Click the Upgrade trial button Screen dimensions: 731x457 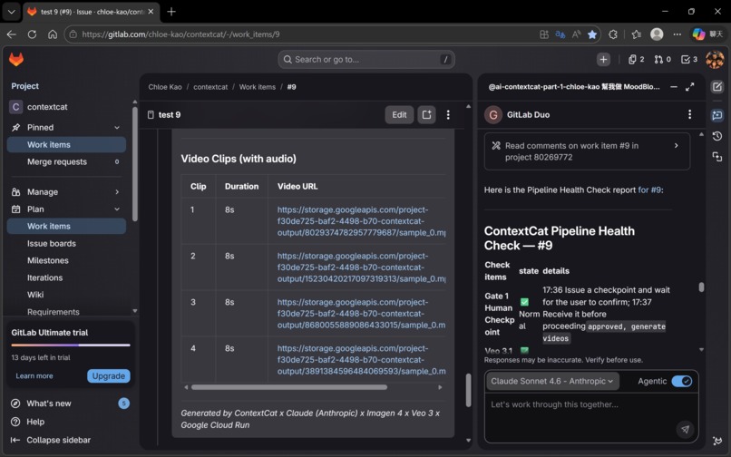click(x=108, y=376)
